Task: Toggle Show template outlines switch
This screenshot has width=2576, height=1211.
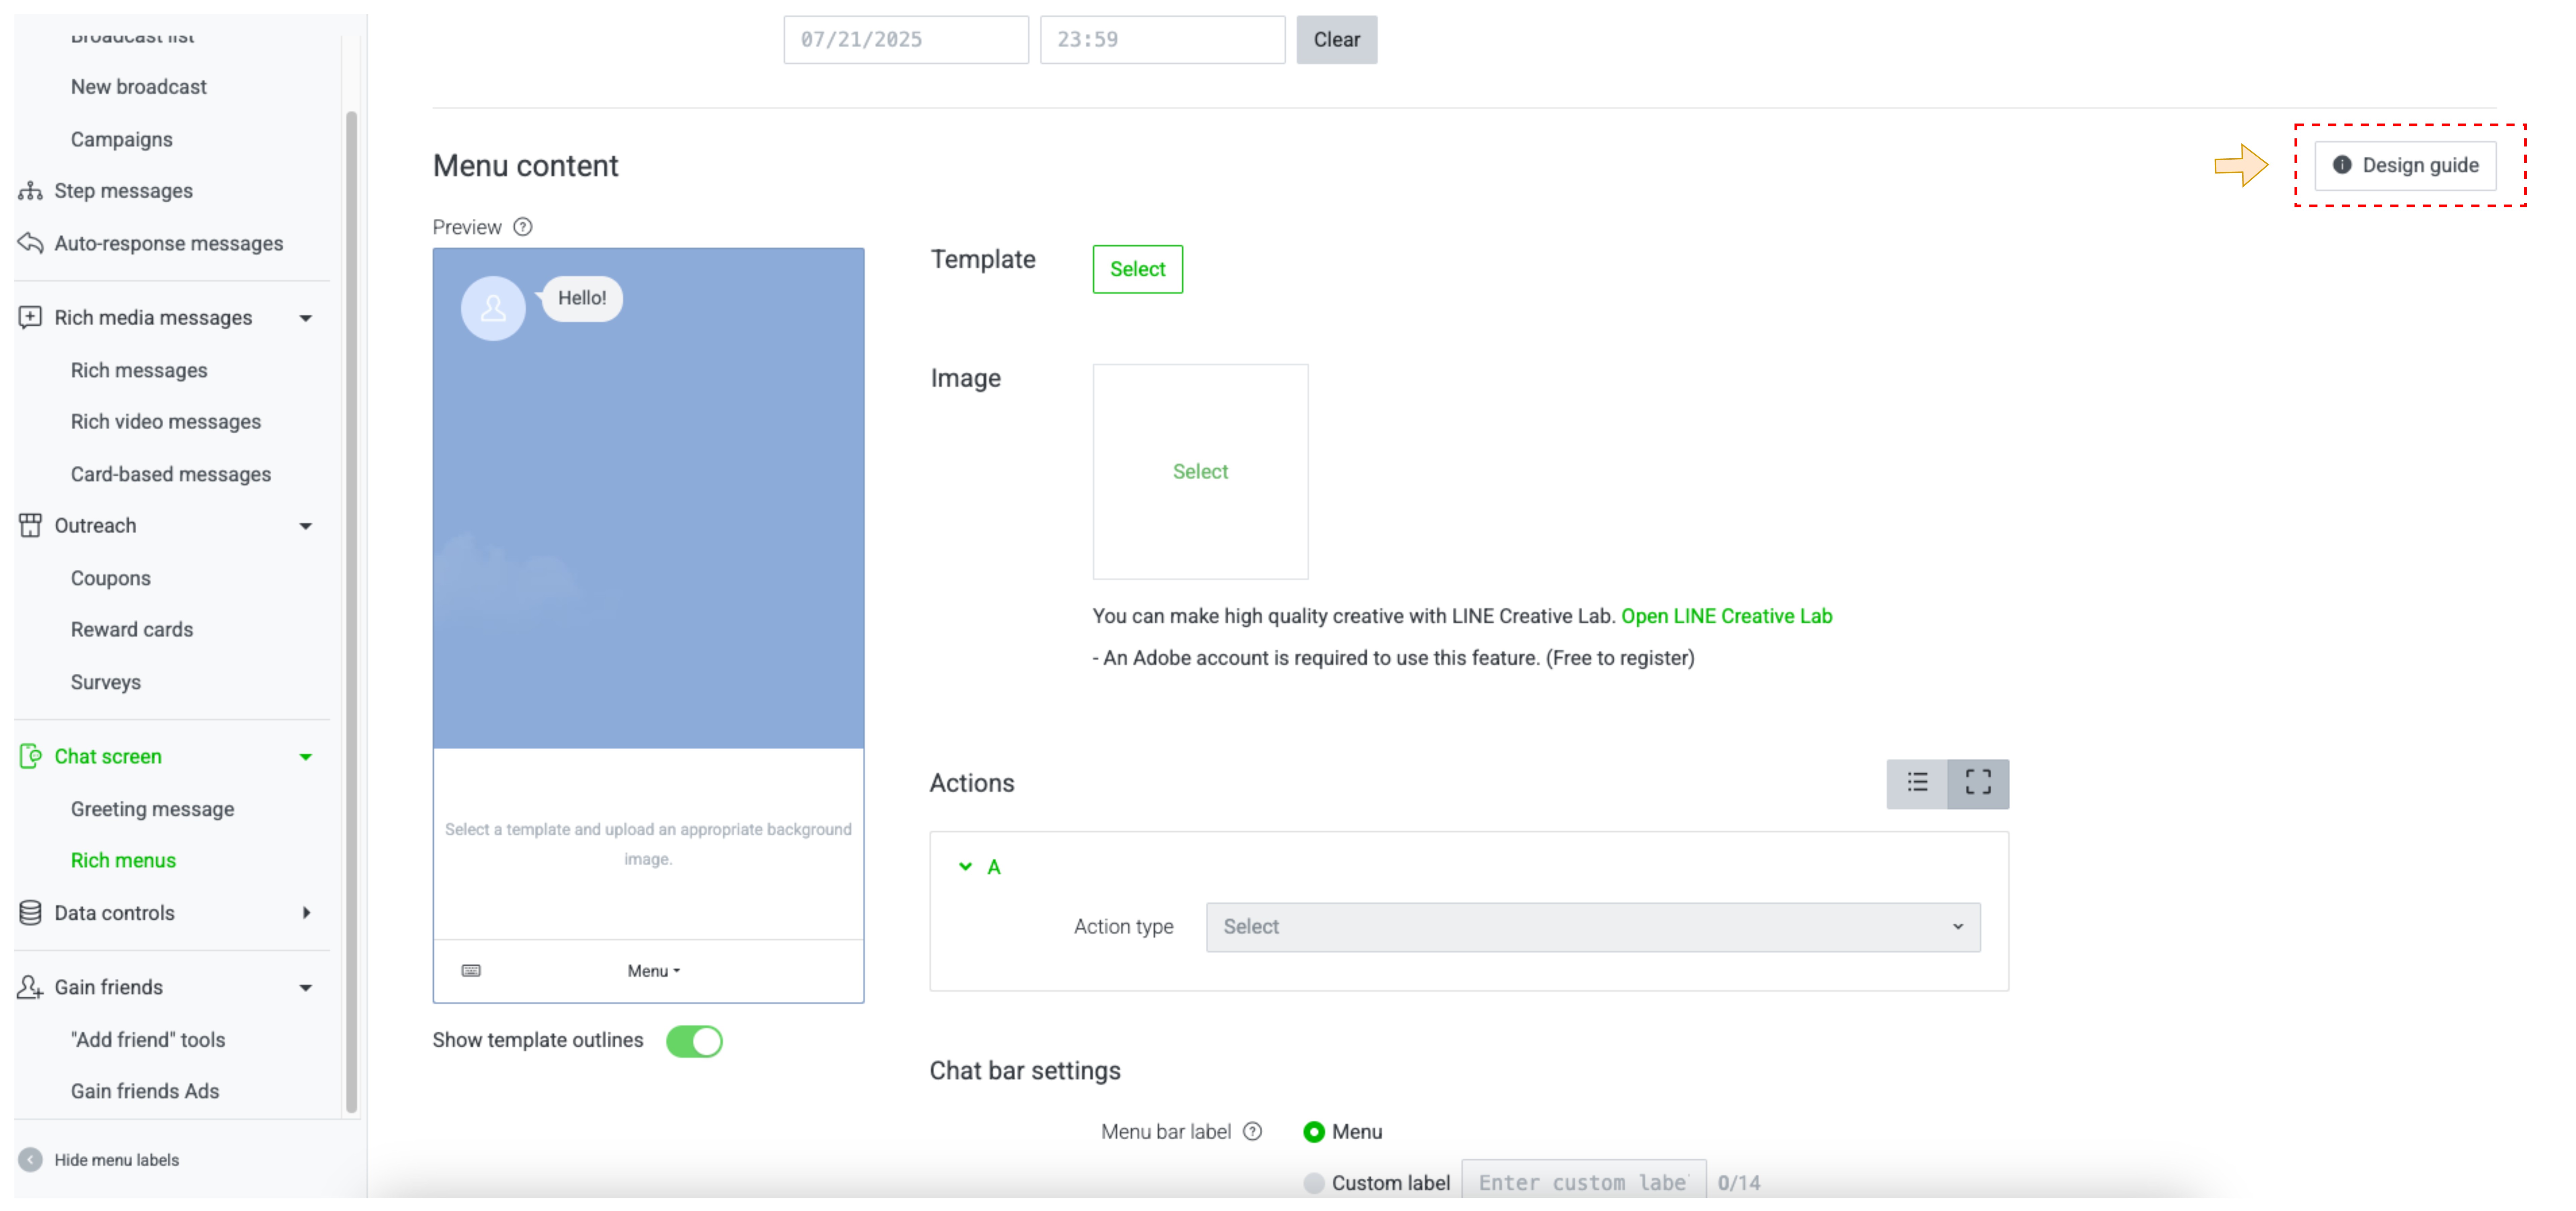Action: coord(694,1041)
